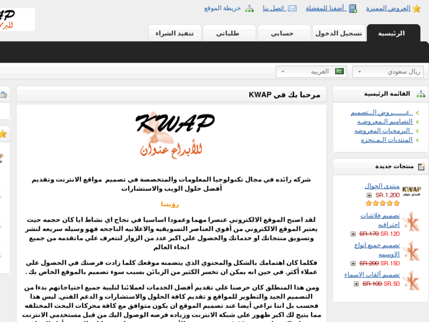
Task: Open the تصميم جميع انواع الاوسمه link
Action: 377,250
